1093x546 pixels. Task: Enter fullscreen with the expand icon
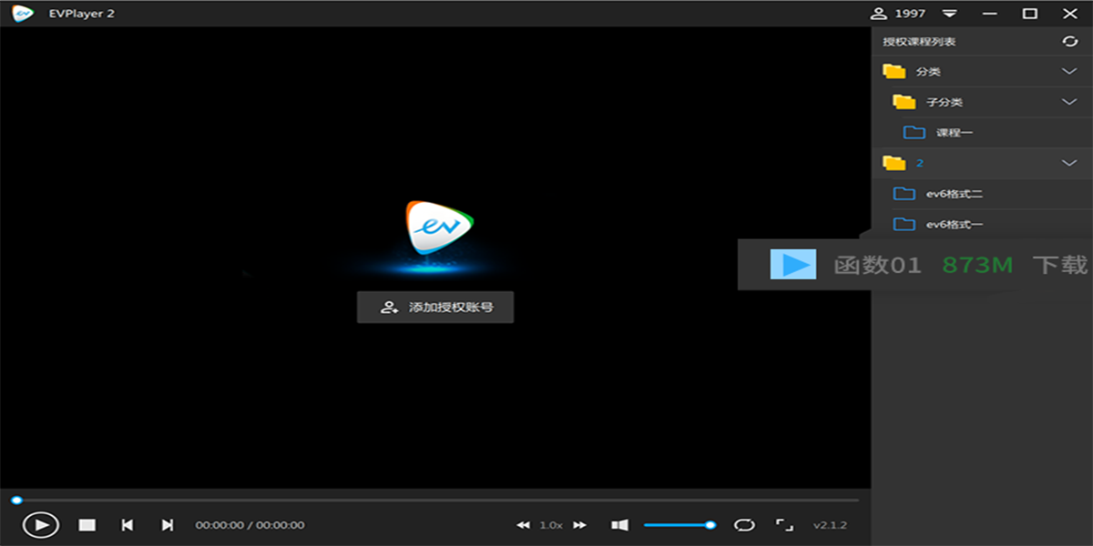coord(784,525)
